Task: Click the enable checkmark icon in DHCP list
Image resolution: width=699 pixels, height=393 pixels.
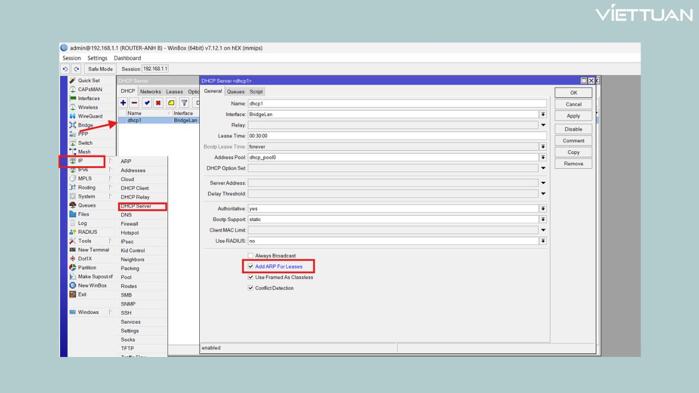Action: coord(147,103)
